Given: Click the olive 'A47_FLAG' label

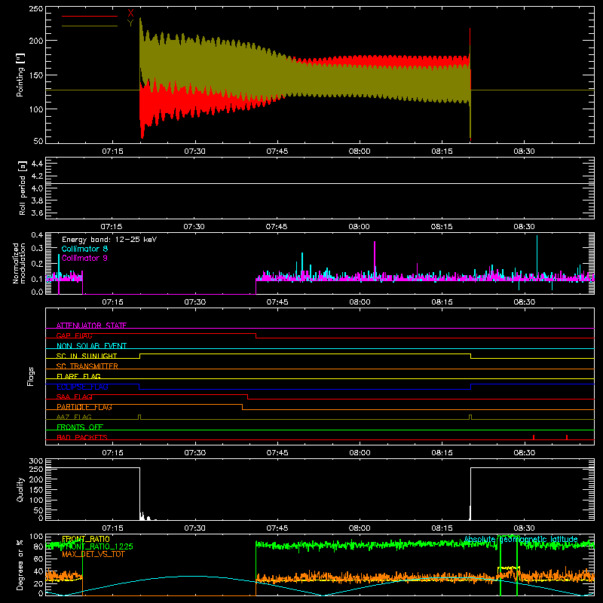Looking at the screenshot, I should 74,417.
